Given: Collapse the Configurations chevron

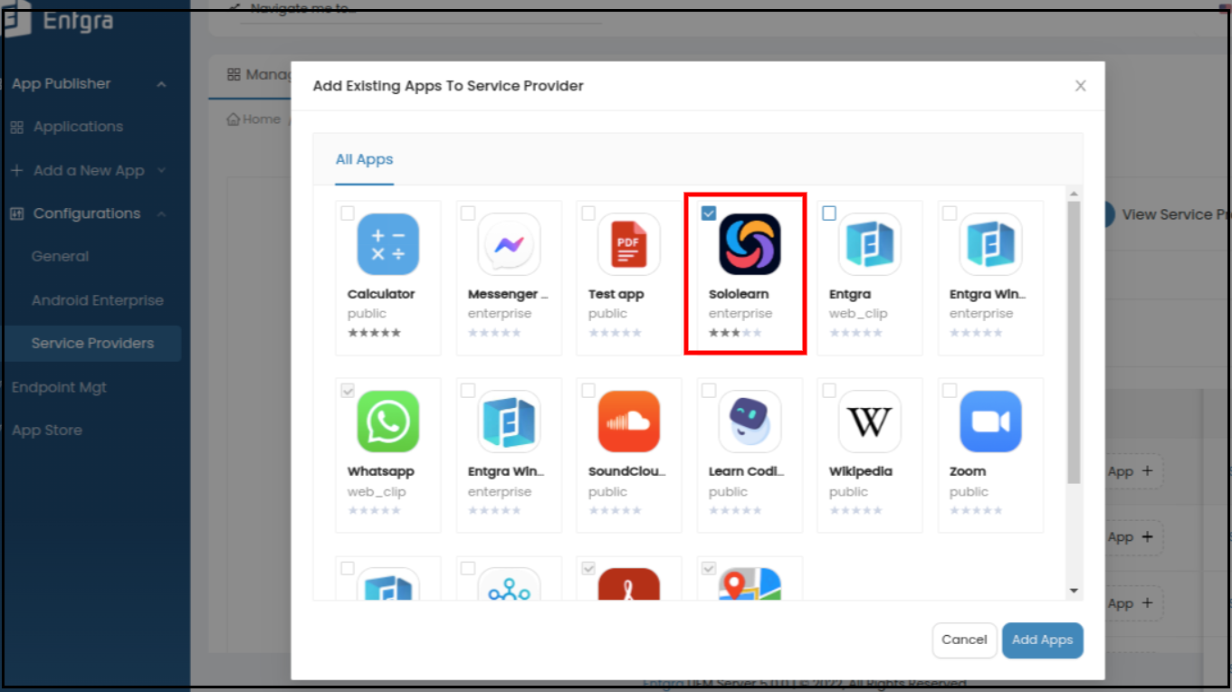Looking at the screenshot, I should click(x=161, y=213).
